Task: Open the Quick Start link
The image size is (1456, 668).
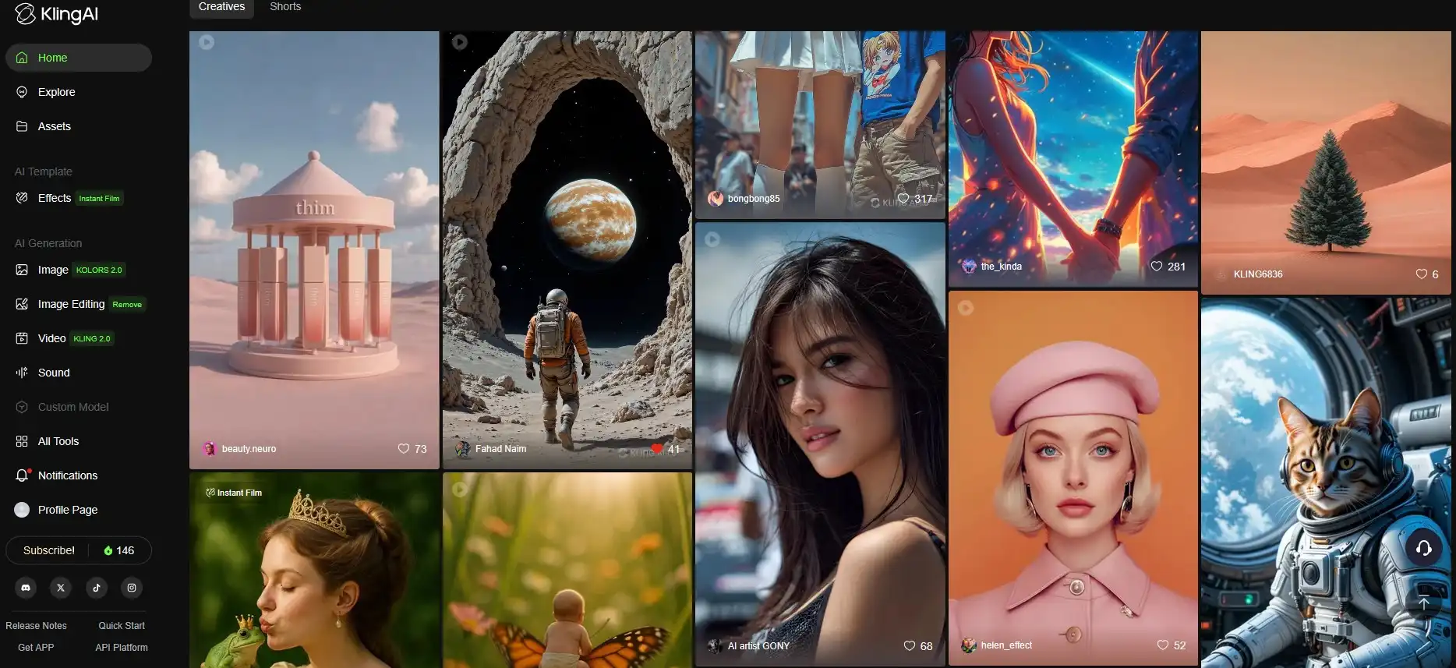Action: point(122,626)
